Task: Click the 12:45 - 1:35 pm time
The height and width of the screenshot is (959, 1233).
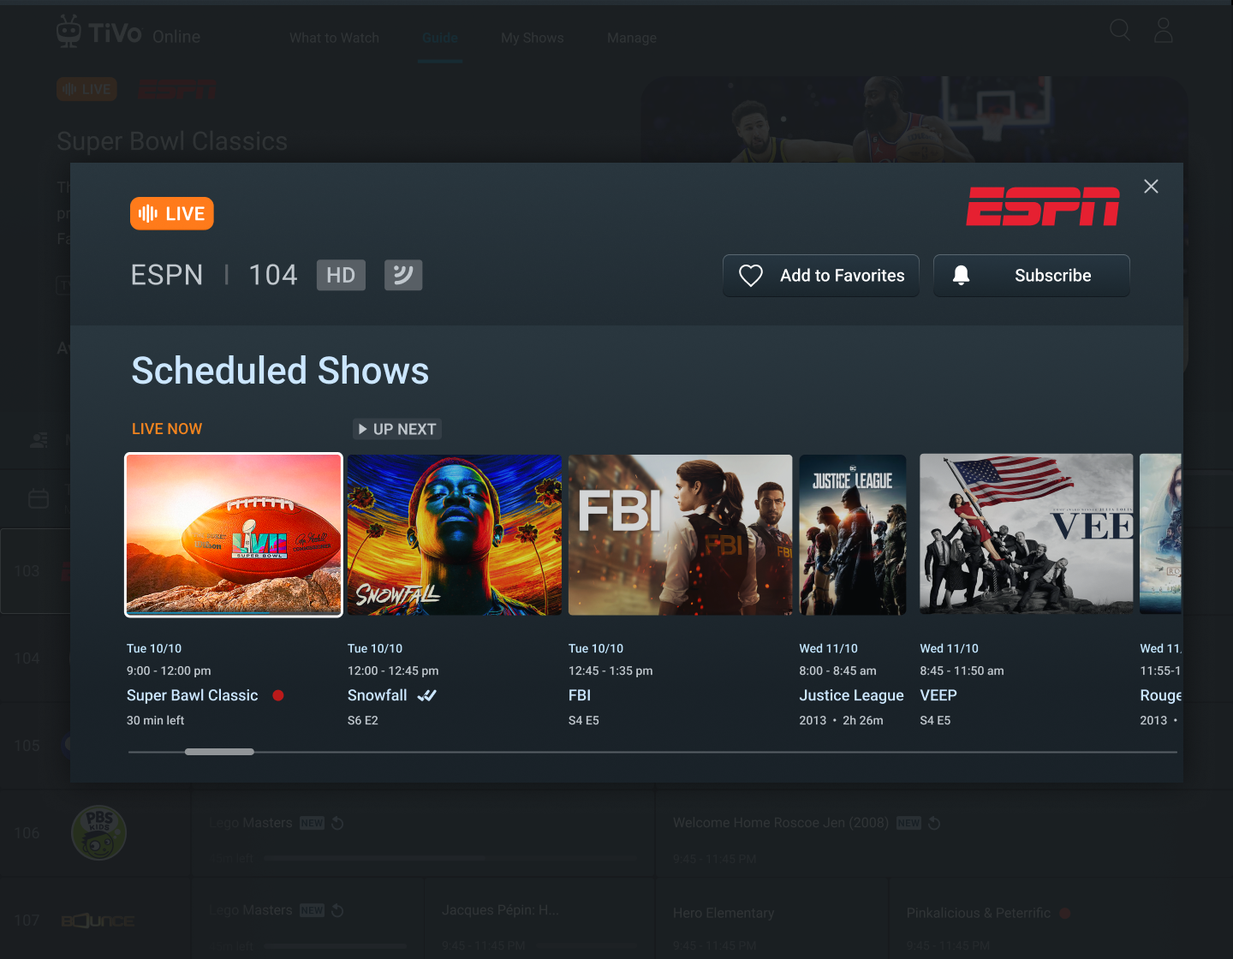Action: [611, 670]
